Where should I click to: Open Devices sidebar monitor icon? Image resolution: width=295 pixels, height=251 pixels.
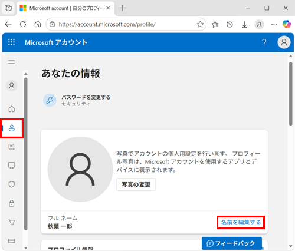tap(12, 166)
